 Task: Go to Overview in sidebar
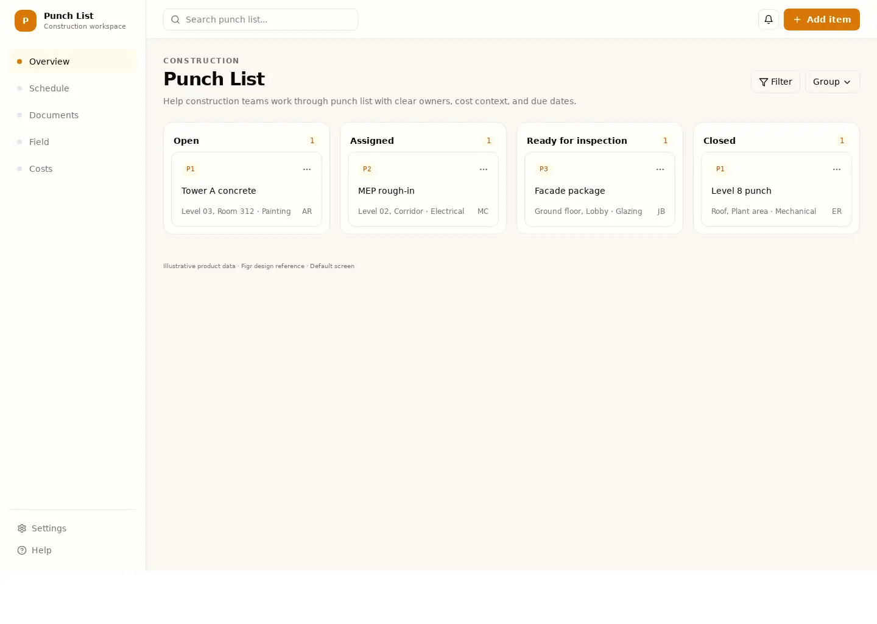pyautogui.click(x=73, y=62)
